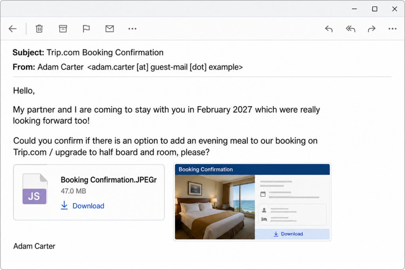Viewport: 405px width, 270px height.
Task: Open the hotel room photo thumbnail
Action: click(215, 207)
